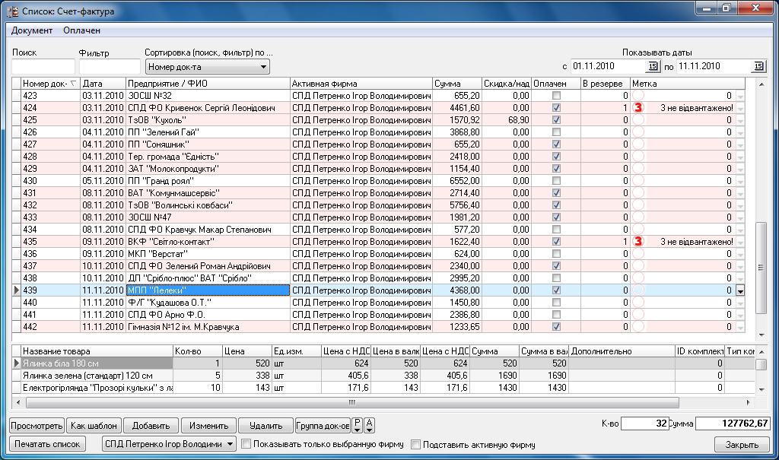Click the red label marker in row 435
The width and height of the screenshot is (779, 460).
coord(638,242)
